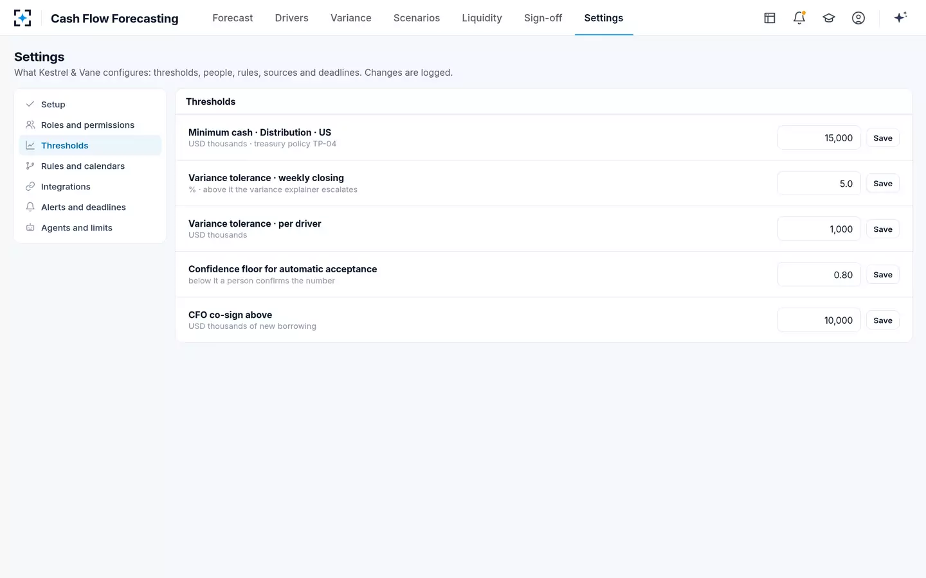Save the per driver variance tolerance
Screen dimensions: 926x578
click(x=883, y=229)
